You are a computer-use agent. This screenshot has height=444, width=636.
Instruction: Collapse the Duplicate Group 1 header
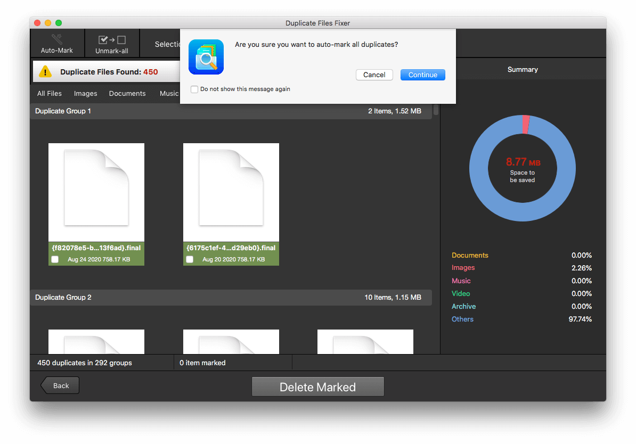[x=231, y=111]
